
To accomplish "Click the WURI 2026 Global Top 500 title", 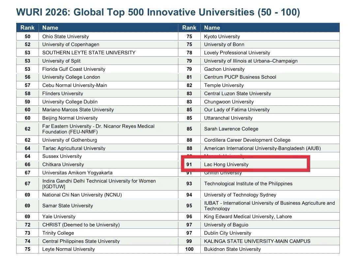I will pyautogui.click(x=158, y=12).
